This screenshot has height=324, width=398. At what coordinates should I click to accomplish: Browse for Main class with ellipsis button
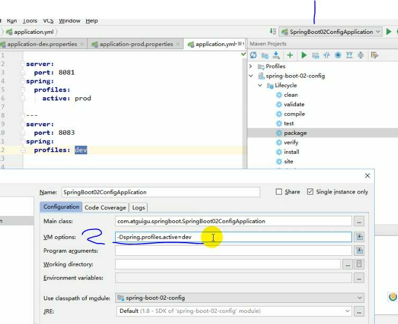[x=359, y=221]
